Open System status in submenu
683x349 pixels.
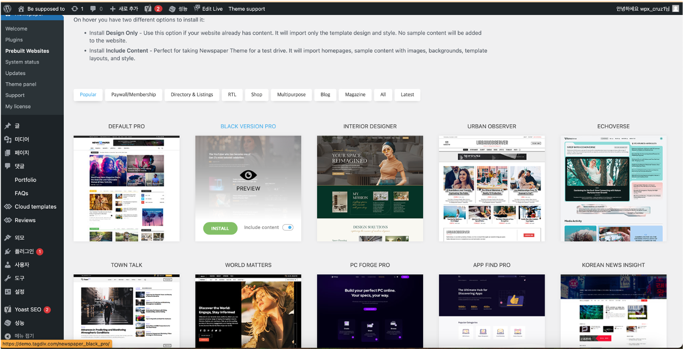pyautogui.click(x=22, y=62)
